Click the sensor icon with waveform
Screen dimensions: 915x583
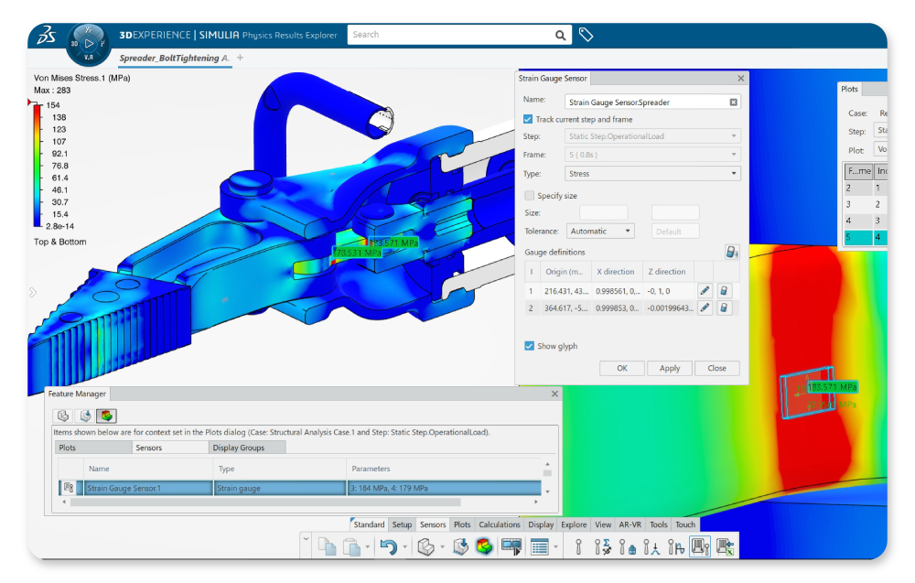pyautogui.click(x=676, y=546)
